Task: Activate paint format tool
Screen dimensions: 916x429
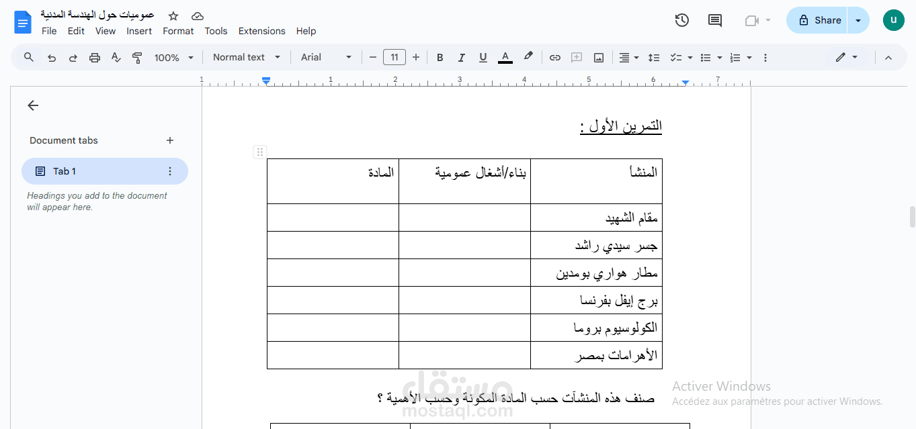Action: (137, 58)
